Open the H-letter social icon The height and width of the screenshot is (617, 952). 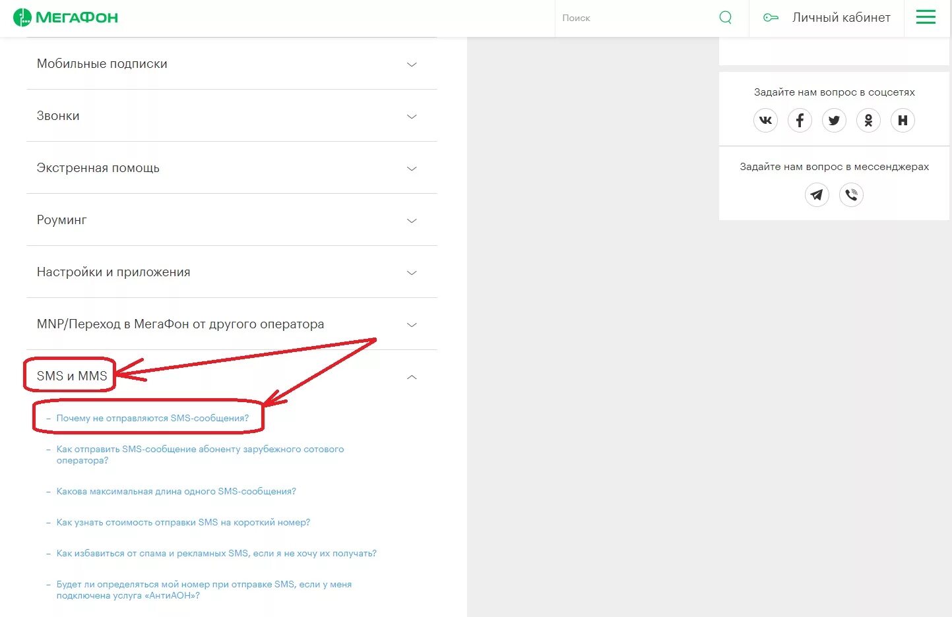pyautogui.click(x=903, y=120)
